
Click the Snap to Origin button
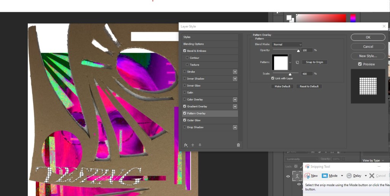click(x=314, y=62)
